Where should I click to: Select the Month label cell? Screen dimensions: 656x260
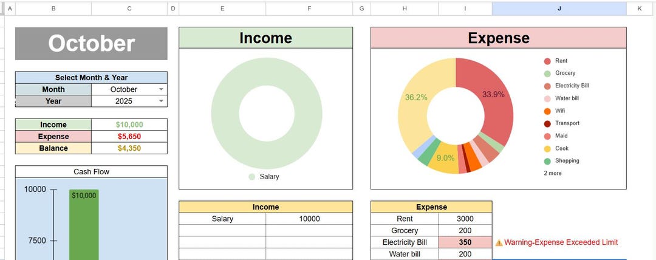click(53, 89)
